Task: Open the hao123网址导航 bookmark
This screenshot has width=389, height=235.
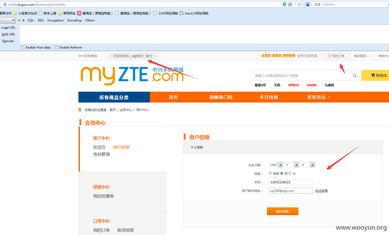Action: [x=194, y=13]
